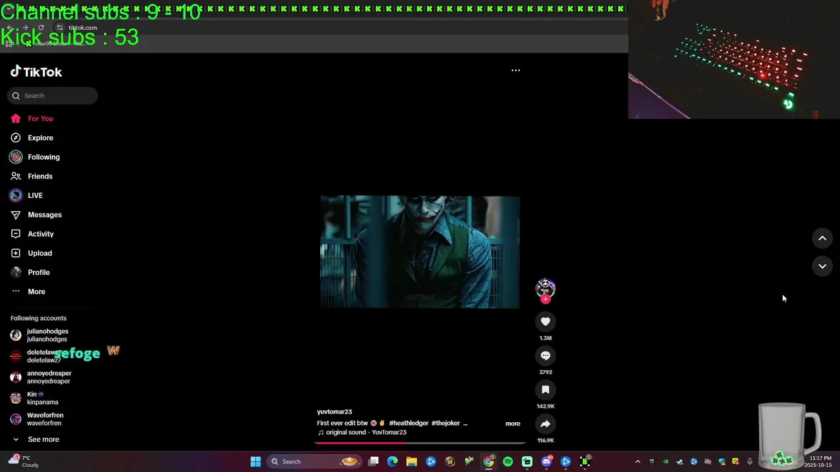840x472 pixels.
Task: Click the 142.9K saves count
Action: coord(545,406)
